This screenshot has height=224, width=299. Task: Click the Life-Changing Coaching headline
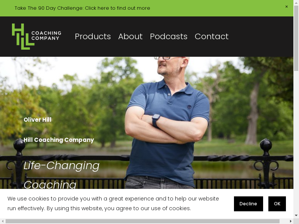[x=61, y=174]
